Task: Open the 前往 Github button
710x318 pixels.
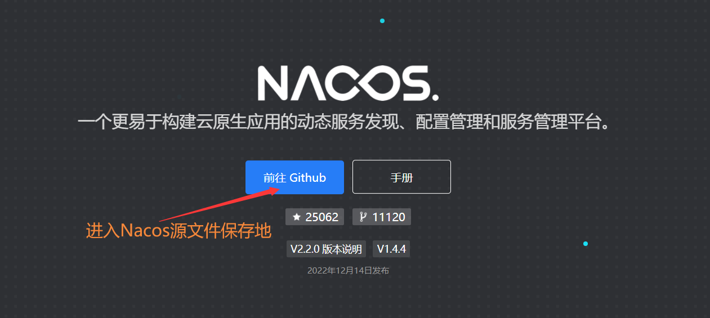Action: 294,177
